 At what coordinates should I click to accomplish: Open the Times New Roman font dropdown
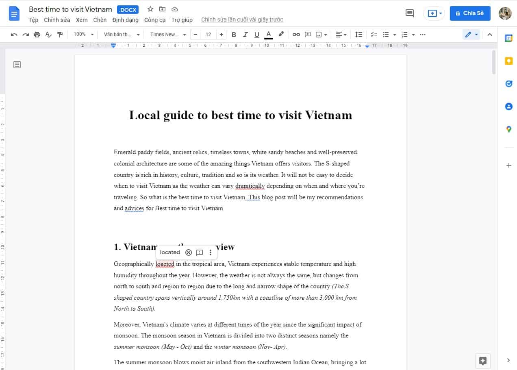click(x=168, y=35)
